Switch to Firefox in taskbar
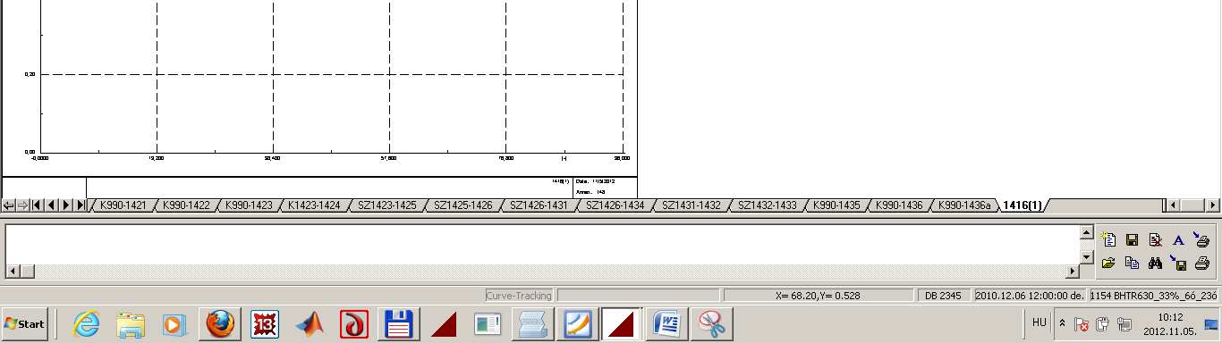Image resolution: width=1222 pixels, height=343 pixels. (x=219, y=324)
